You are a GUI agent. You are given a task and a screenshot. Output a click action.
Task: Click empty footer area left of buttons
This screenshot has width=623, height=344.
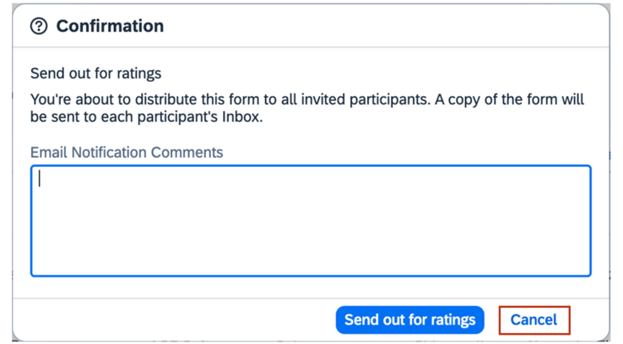pos(169,320)
